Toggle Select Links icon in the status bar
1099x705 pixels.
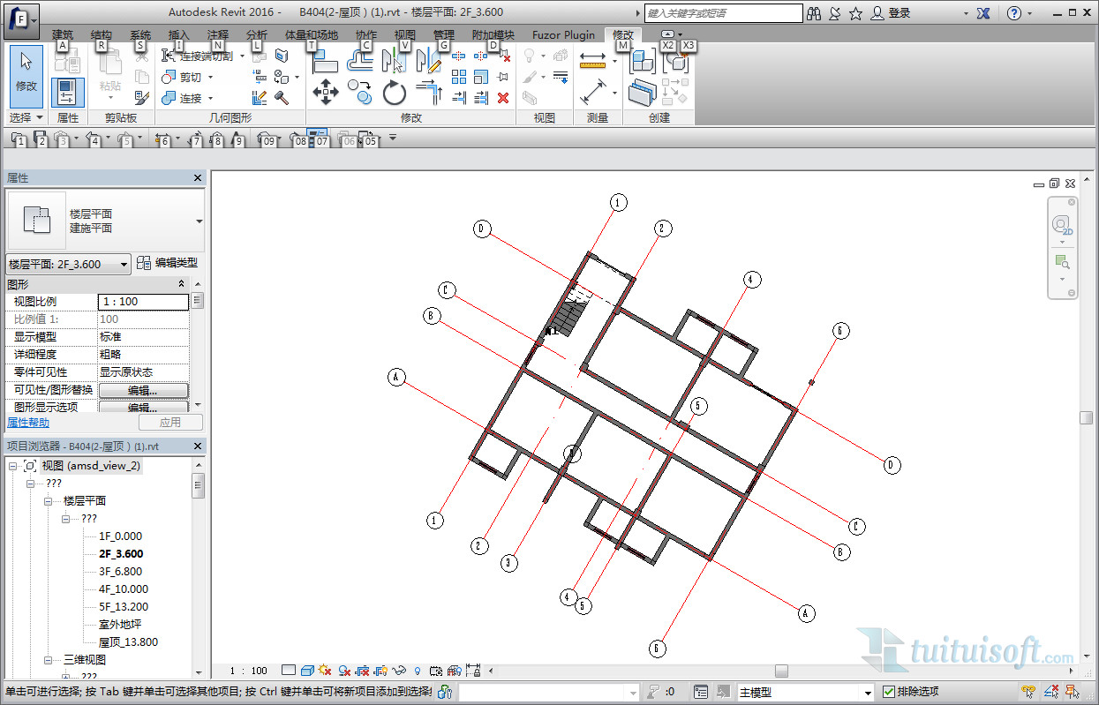pyautogui.click(x=1028, y=692)
